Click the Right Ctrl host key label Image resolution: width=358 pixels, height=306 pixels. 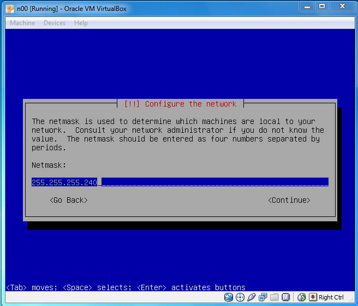pos(331,297)
